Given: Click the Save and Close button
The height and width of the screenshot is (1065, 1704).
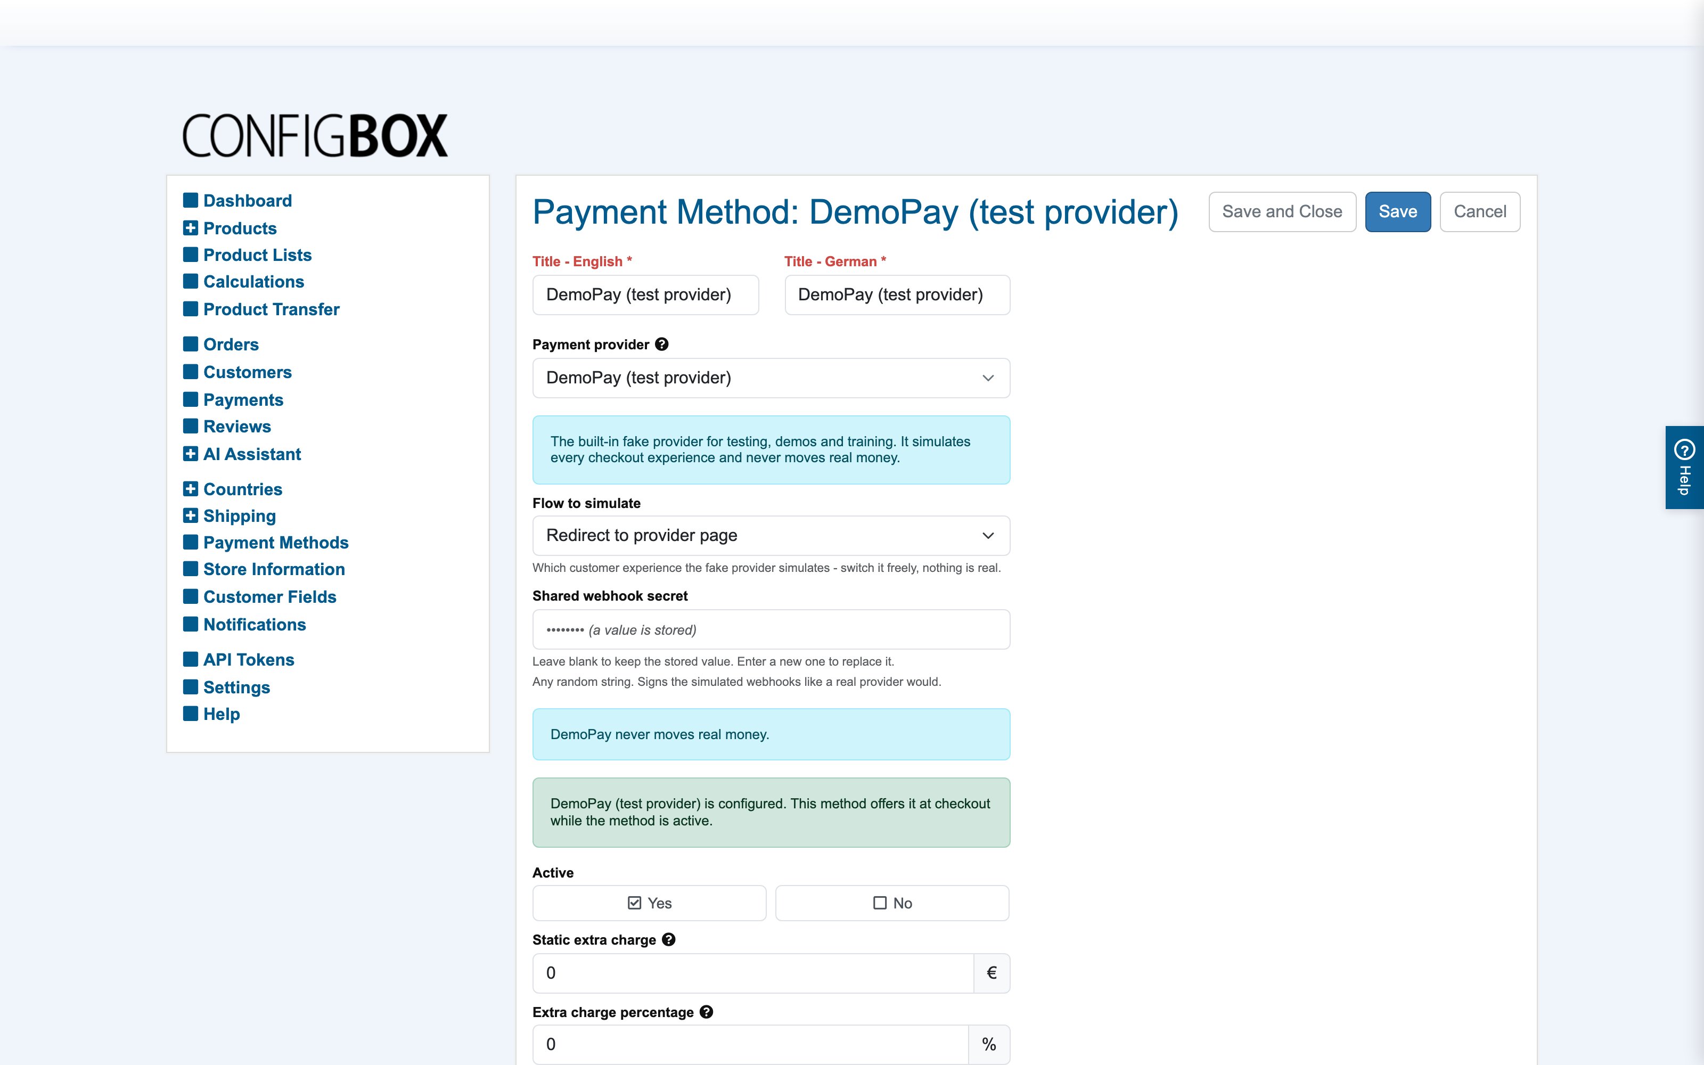Looking at the screenshot, I should (x=1282, y=212).
